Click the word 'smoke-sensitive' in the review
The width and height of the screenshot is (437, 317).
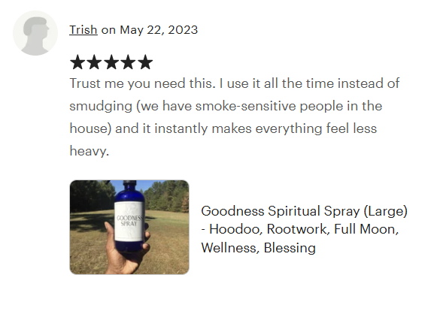tap(245, 106)
